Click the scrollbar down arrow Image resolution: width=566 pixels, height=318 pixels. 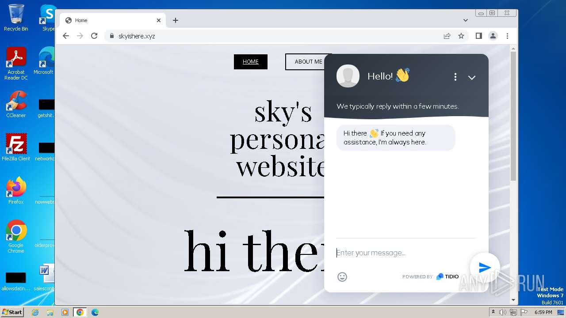pos(513,300)
